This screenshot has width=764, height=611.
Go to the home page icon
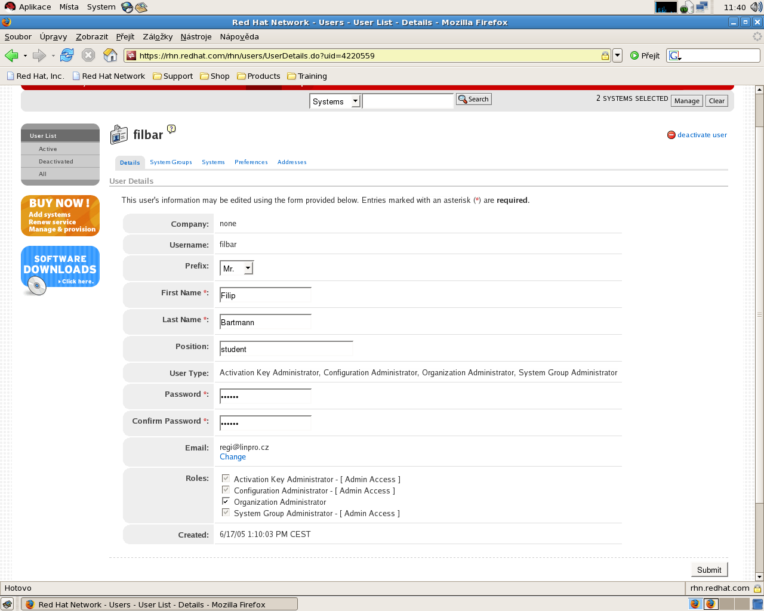pyautogui.click(x=110, y=55)
